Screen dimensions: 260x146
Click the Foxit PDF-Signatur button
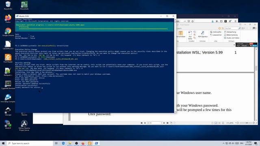(x=203, y=34)
